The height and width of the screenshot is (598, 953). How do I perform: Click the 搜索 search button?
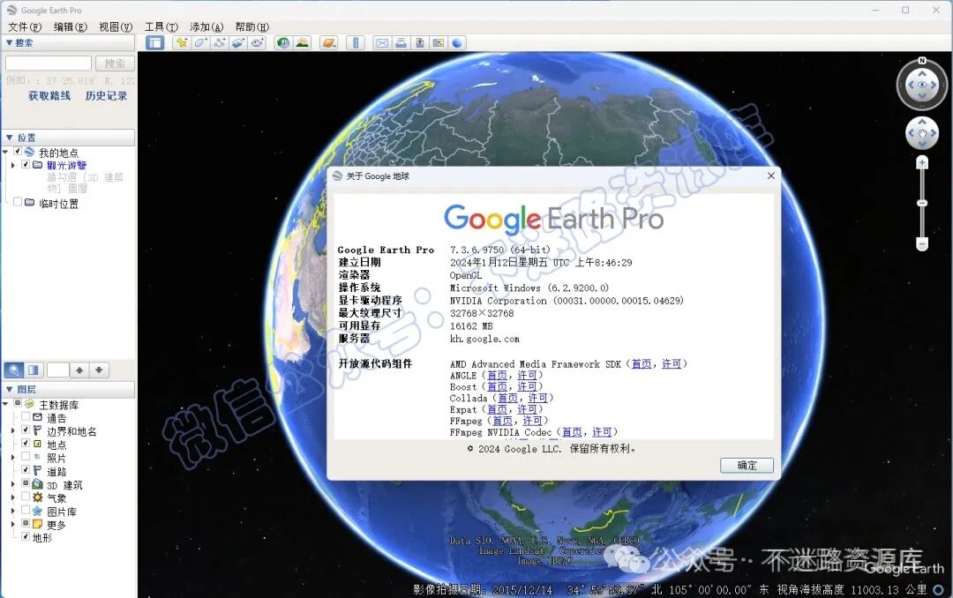(114, 64)
